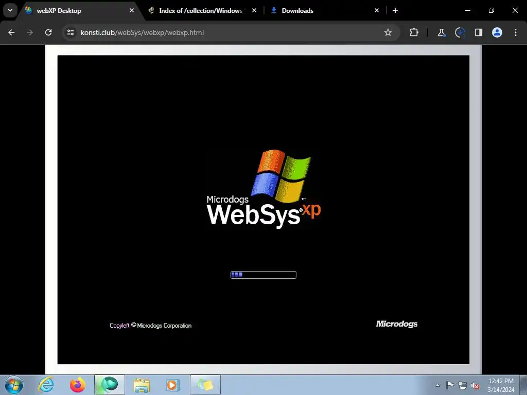The width and height of the screenshot is (527, 395).
Task: Launch Firefox from the taskbar
Action: click(77, 385)
